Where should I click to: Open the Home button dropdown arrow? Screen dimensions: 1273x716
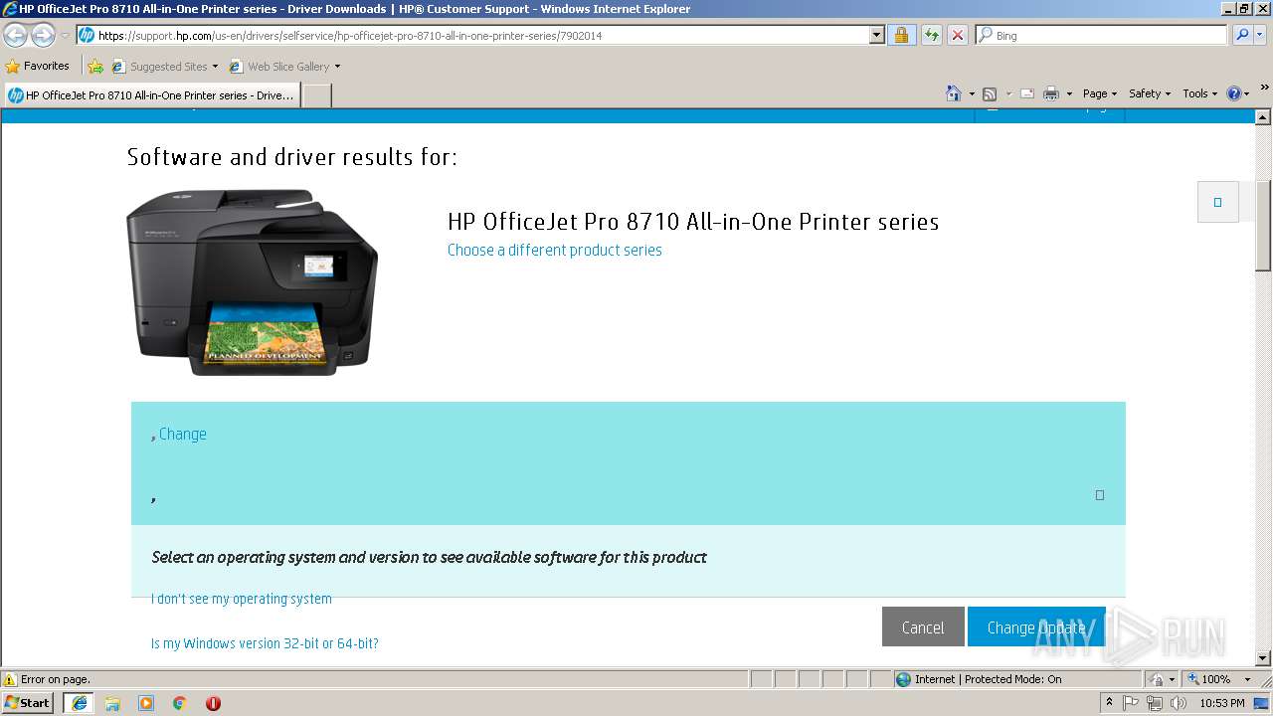(972, 93)
